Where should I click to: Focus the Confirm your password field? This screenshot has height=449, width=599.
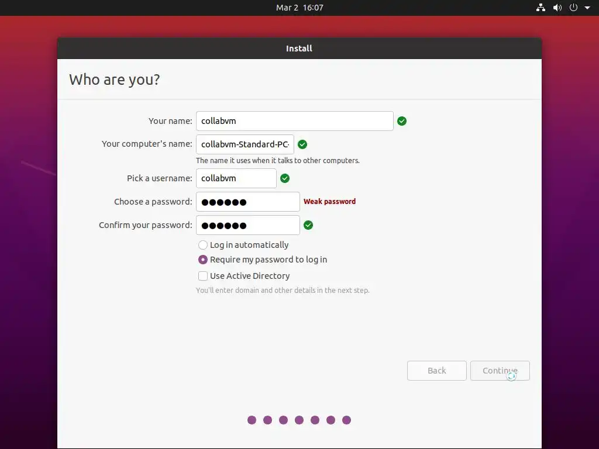point(247,225)
